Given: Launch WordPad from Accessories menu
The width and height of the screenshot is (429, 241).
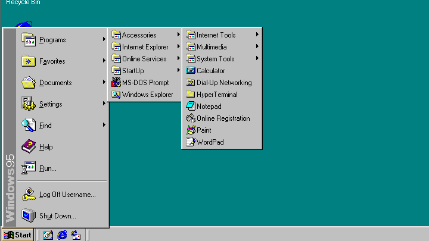Looking at the screenshot, I should pyautogui.click(x=222, y=142).
